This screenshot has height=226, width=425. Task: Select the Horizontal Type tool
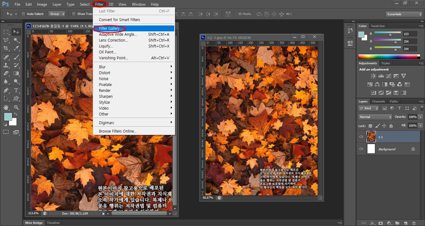16,90
